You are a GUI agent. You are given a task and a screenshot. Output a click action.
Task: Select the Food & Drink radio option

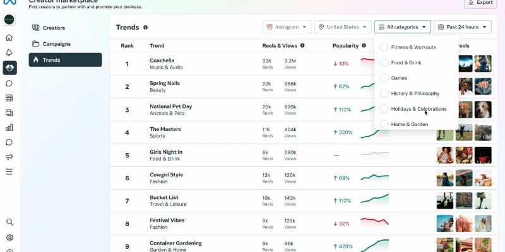pyautogui.click(x=384, y=62)
